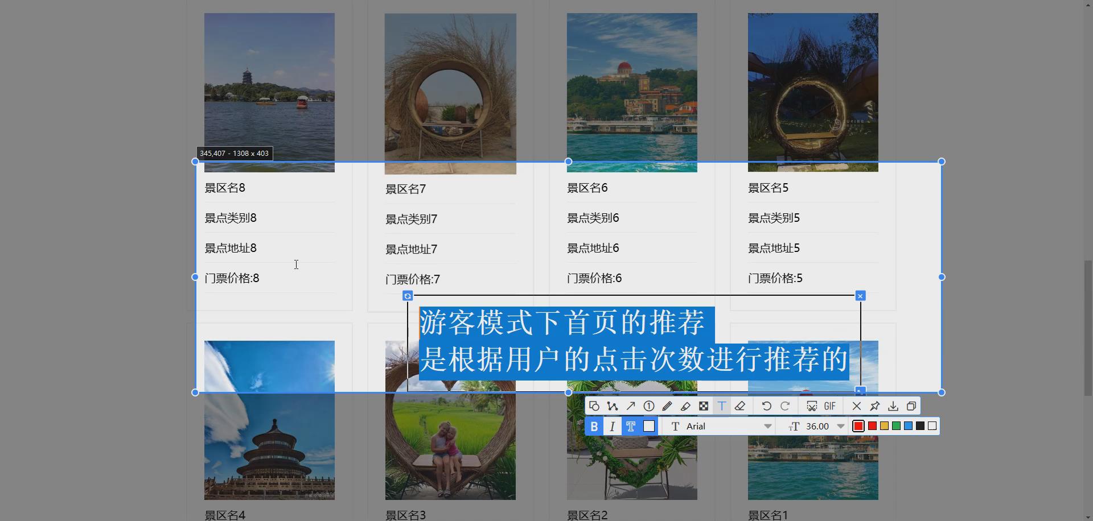Pick the white color swatch in palette
This screenshot has width=1093, height=521.
tap(932, 426)
